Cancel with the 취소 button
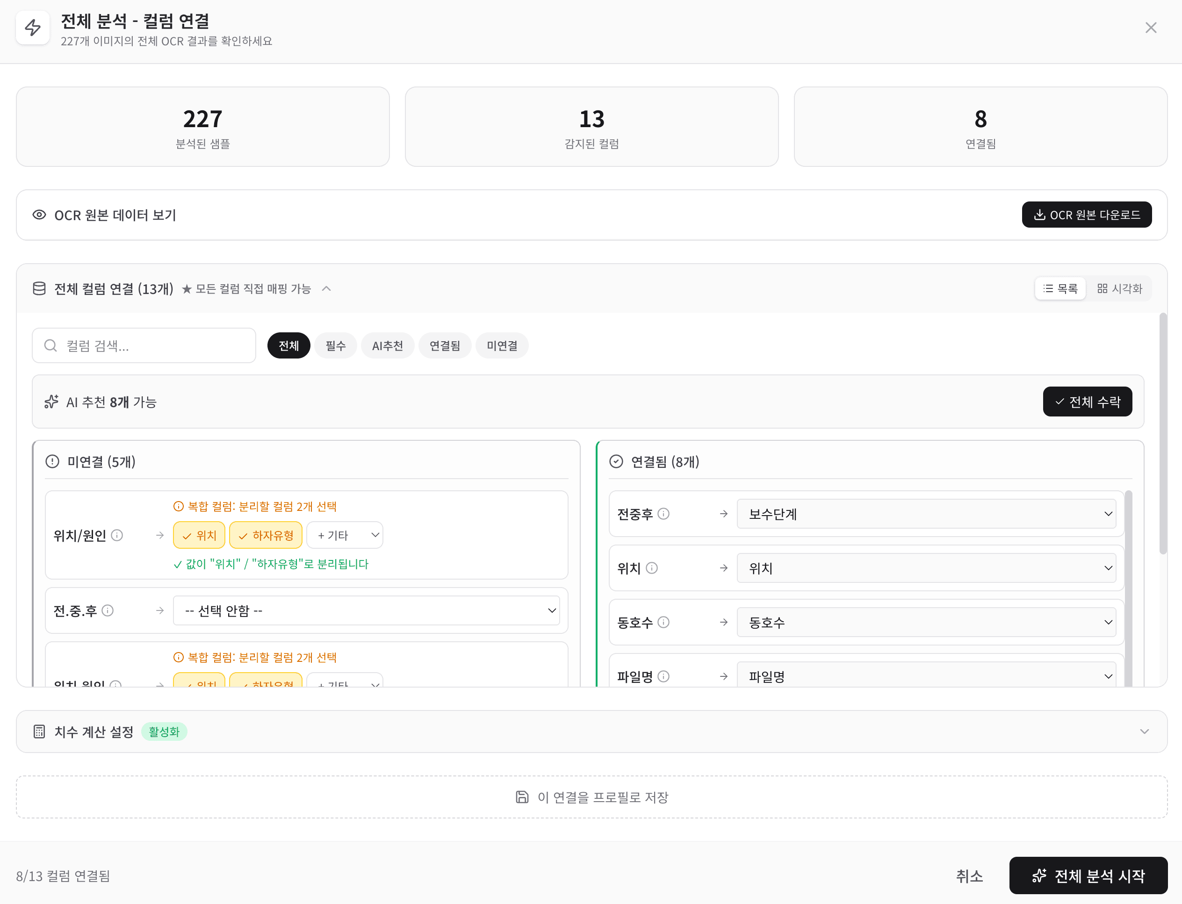This screenshot has height=904, width=1182. click(x=969, y=876)
